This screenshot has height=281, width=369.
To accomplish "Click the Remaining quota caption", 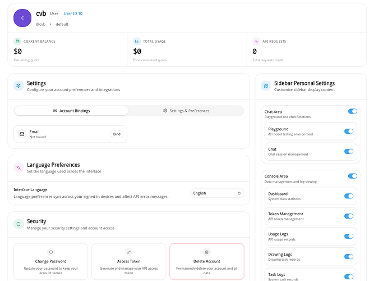I will click(26, 60).
